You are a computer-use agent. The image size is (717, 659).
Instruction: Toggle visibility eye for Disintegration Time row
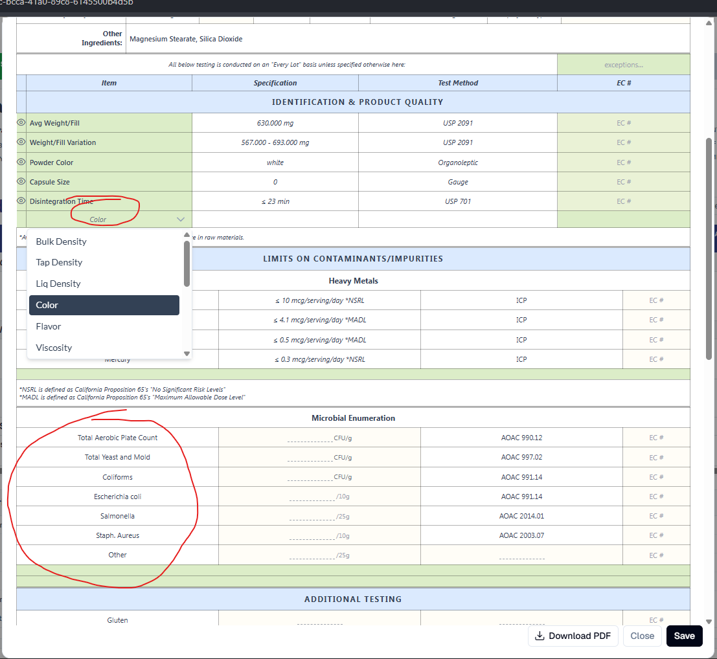pos(21,201)
